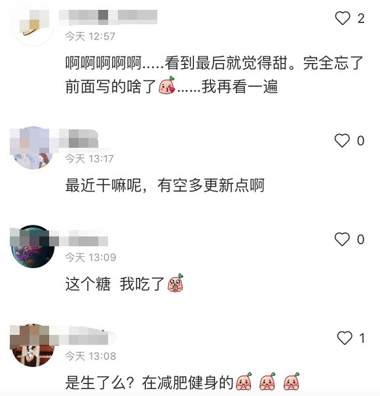Open planet avatar of 13:09 commenter
This screenshot has height=396, width=380.
(x=33, y=246)
